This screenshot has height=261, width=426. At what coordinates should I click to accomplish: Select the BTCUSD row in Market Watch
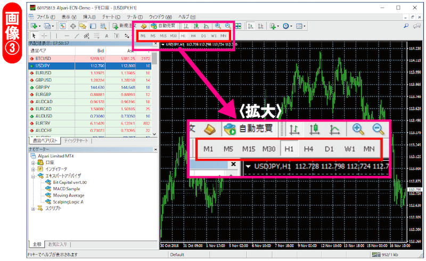(89, 59)
